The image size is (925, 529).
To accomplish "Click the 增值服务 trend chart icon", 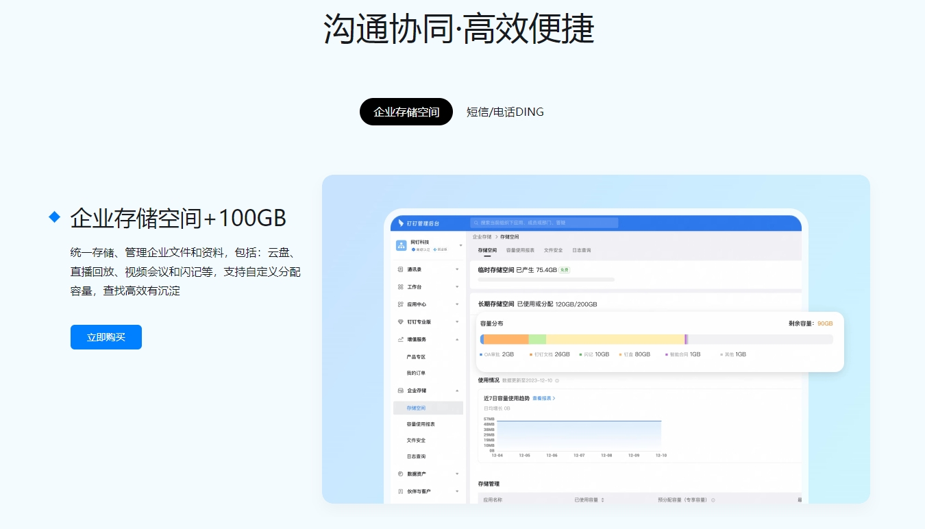I will click(x=400, y=339).
